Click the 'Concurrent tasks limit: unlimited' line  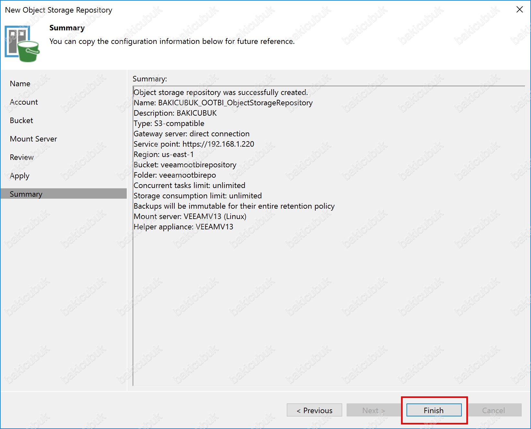tap(190, 185)
